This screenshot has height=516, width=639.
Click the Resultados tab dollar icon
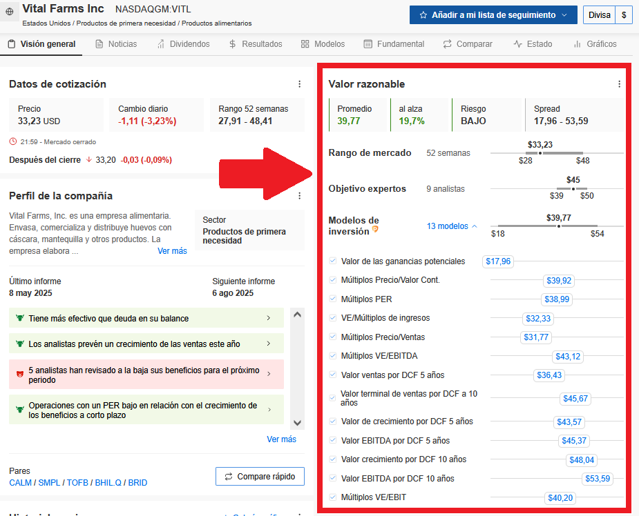click(x=232, y=44)
